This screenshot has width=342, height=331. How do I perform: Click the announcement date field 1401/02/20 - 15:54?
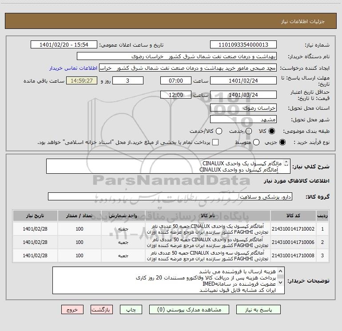(64, 44)
